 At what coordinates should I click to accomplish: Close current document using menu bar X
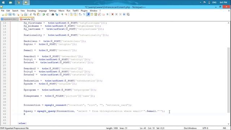[x=229, y=11]
